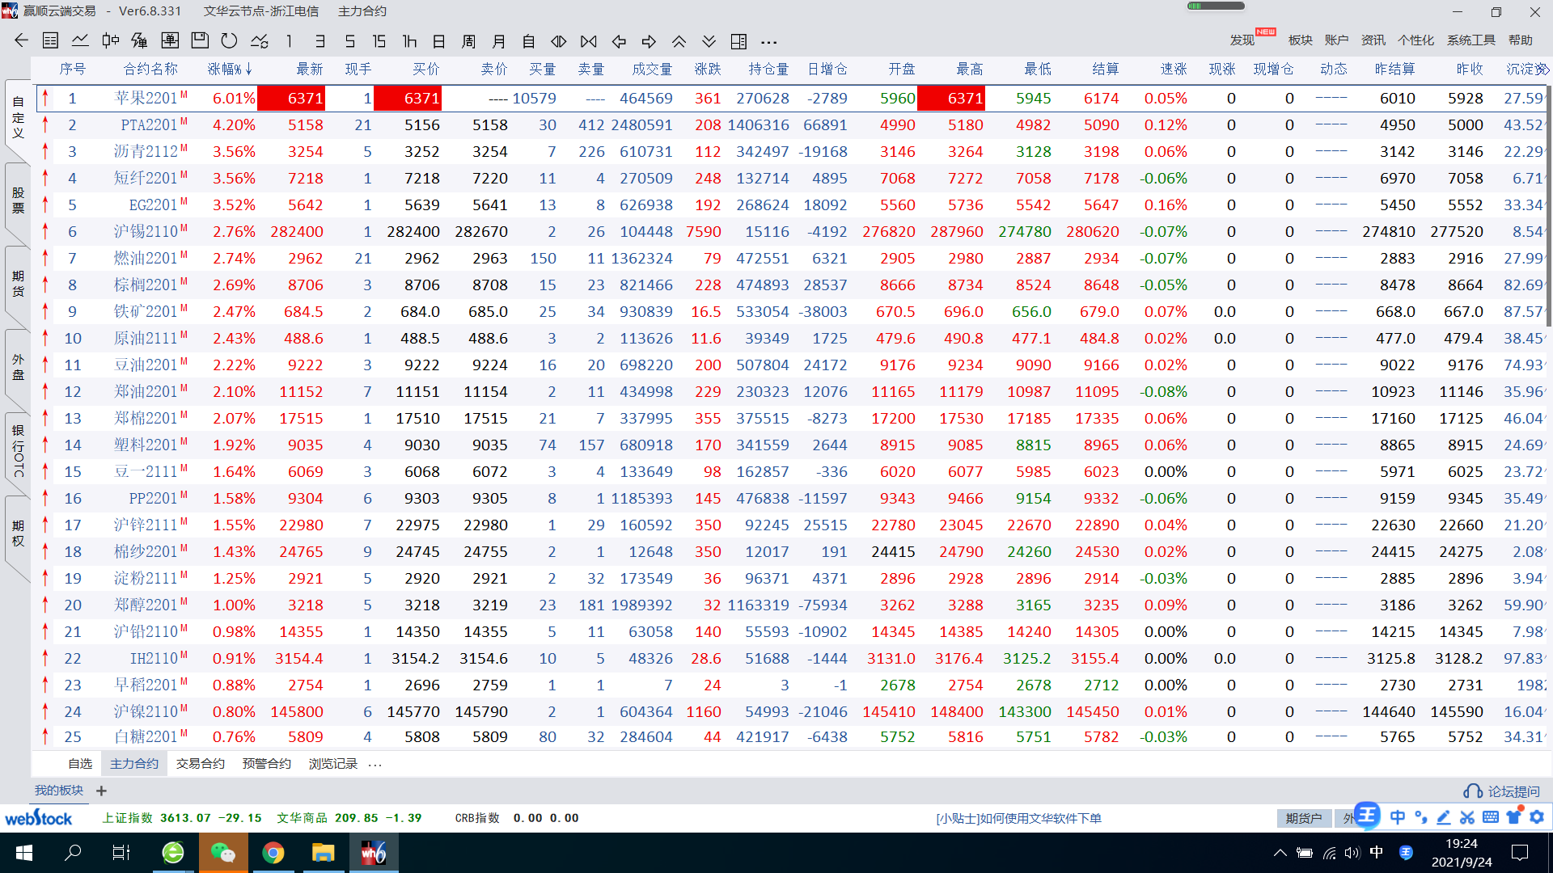Select the 周 weekly period button
The image size is (1553, 873).
pos(468,40)
